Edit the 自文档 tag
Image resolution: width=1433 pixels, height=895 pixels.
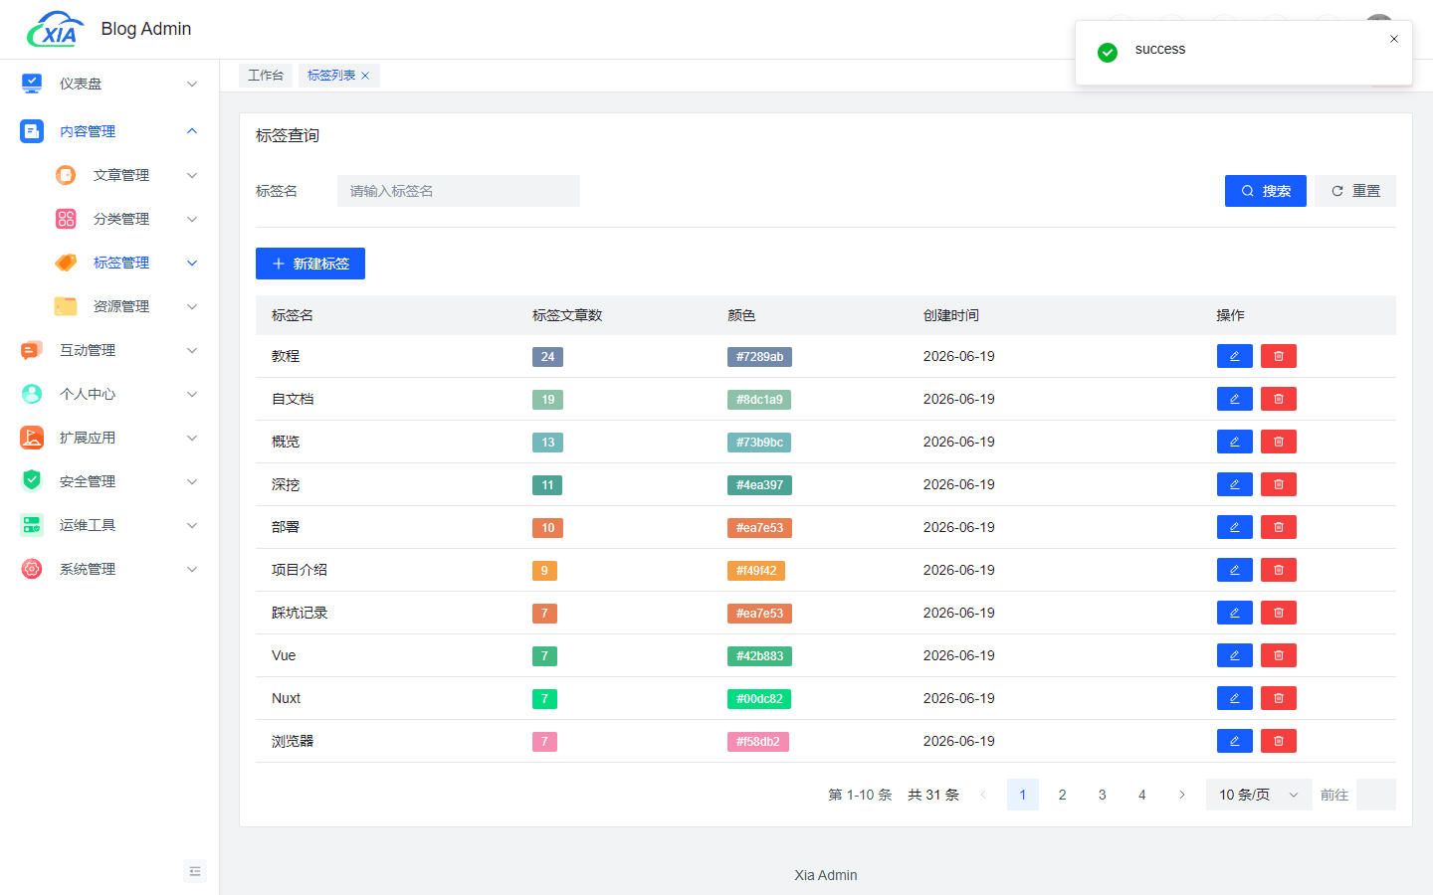(1235, 399)
